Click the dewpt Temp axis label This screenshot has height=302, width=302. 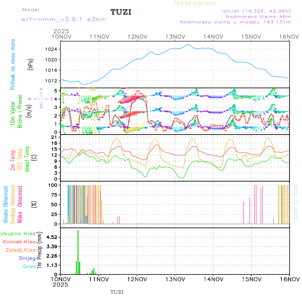coord(28,159)
